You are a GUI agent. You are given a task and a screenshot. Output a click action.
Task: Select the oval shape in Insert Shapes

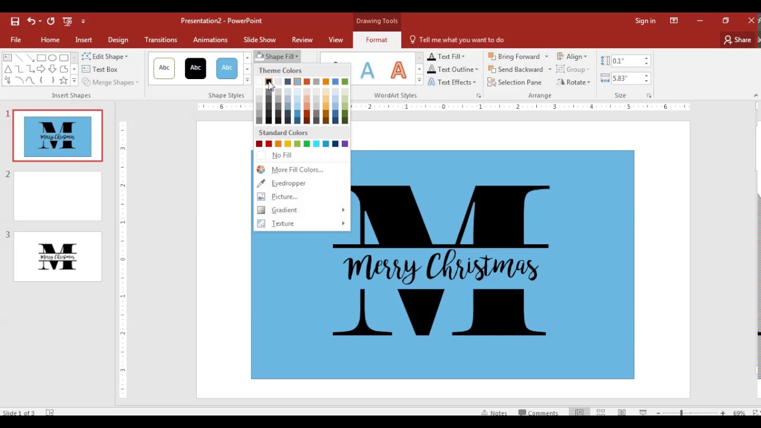[52, 58]
